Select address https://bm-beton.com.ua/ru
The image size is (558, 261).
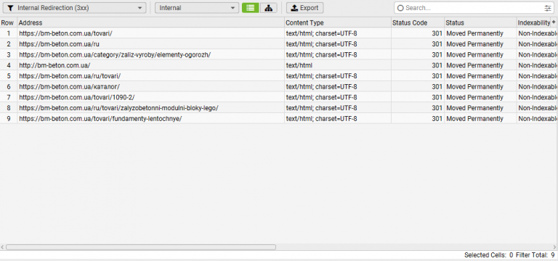coord(59,44)
